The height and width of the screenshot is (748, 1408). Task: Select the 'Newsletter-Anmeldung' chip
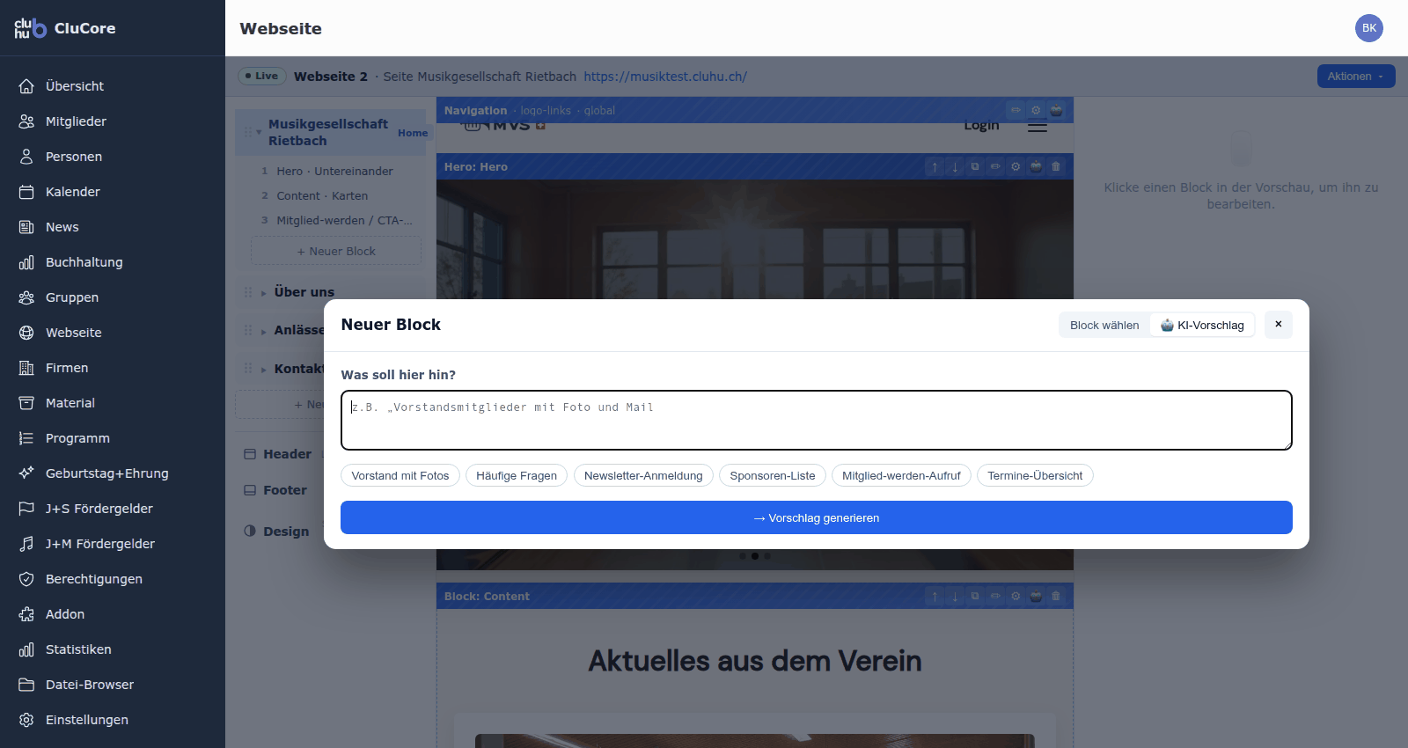(643, 476)
